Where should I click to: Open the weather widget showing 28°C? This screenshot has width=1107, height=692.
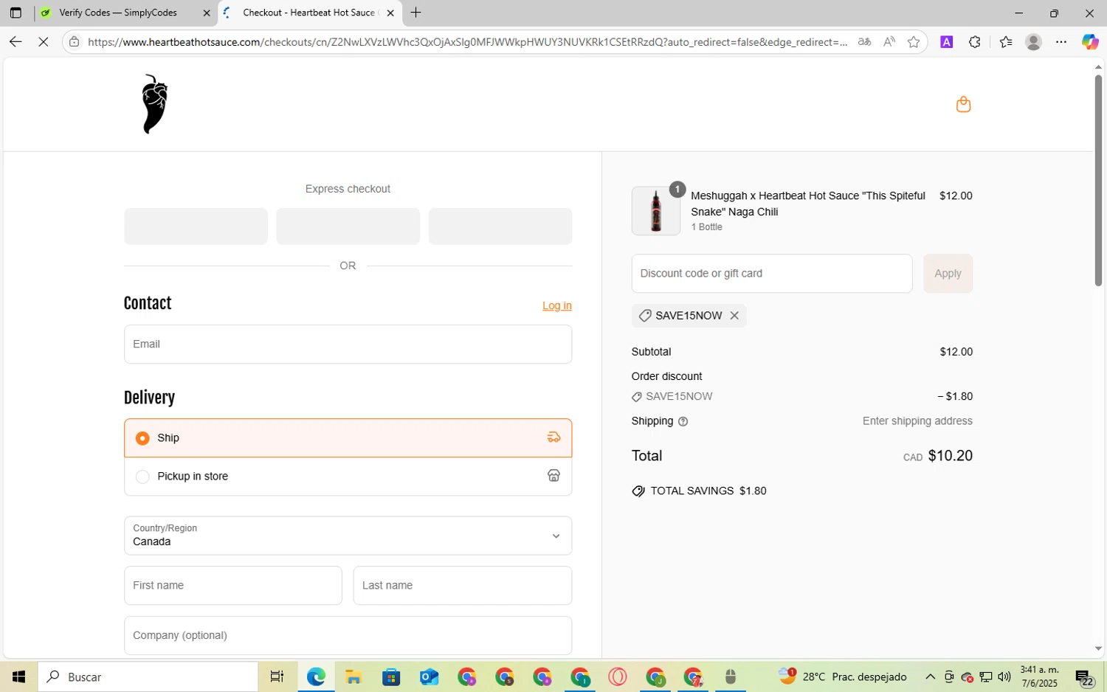point(842,677)
